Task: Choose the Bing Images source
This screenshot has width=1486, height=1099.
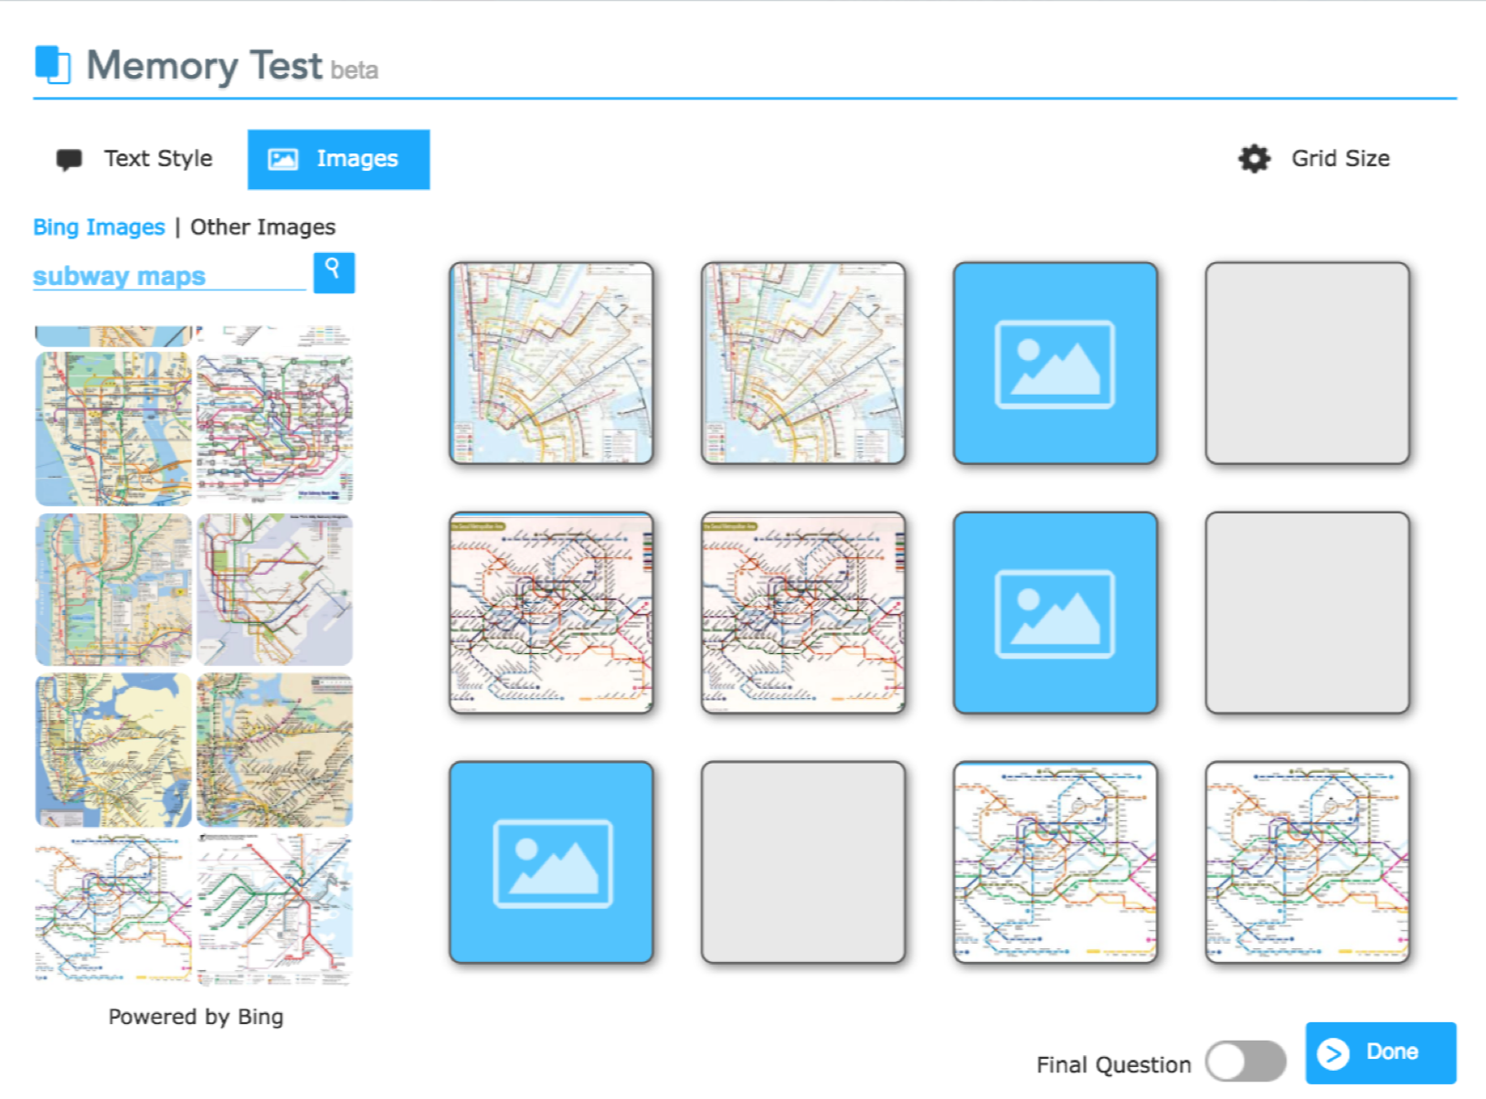Action: tap(99, 227)
